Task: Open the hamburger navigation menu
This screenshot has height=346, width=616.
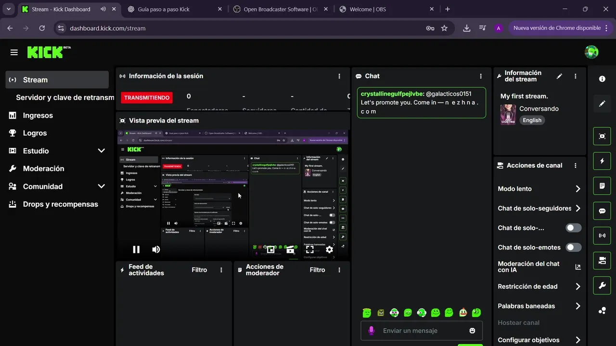Action: (14, 52)
